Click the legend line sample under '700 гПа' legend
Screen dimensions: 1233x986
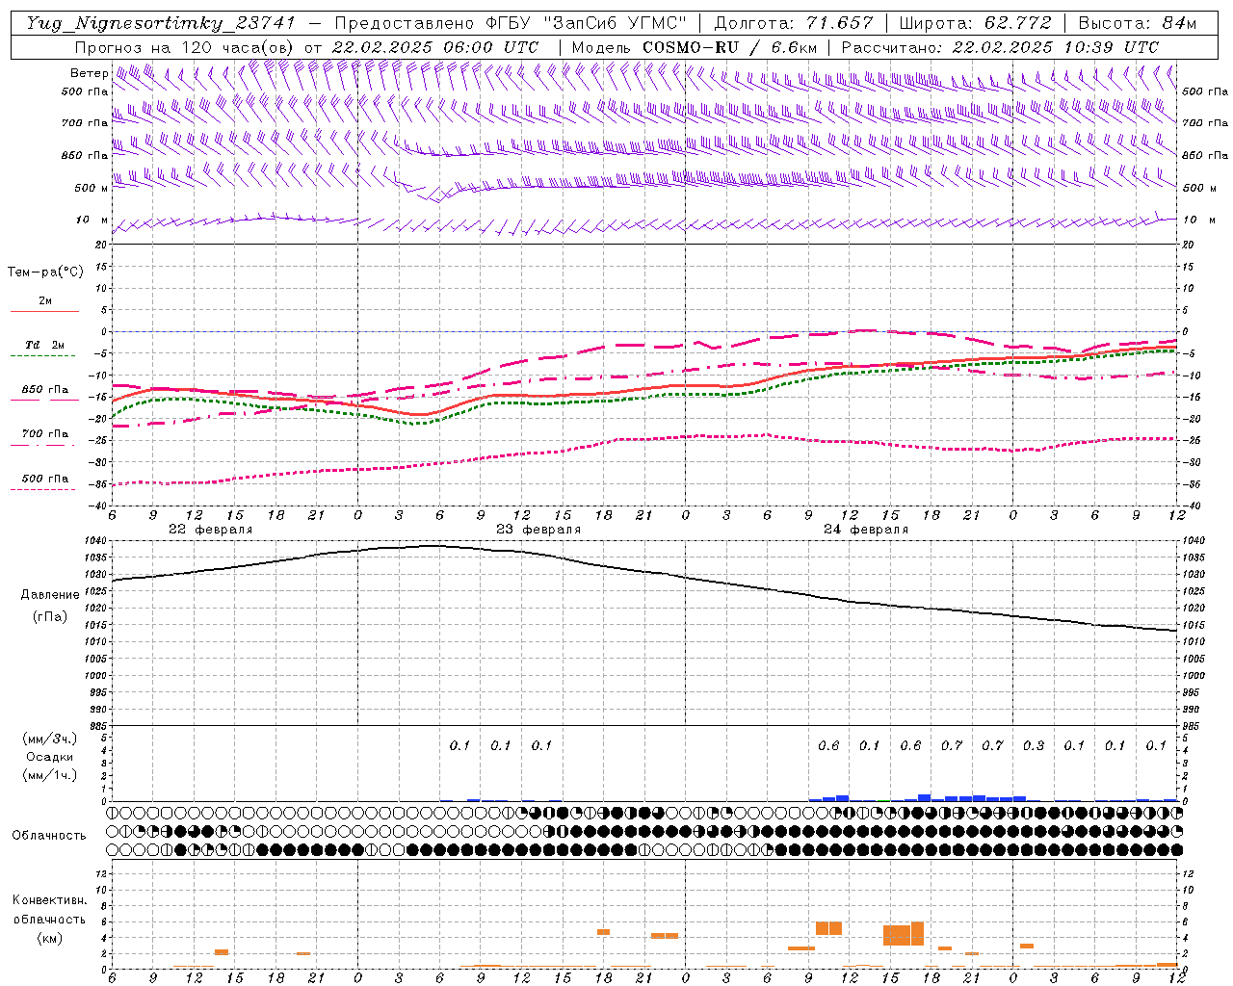click(43, 445)
